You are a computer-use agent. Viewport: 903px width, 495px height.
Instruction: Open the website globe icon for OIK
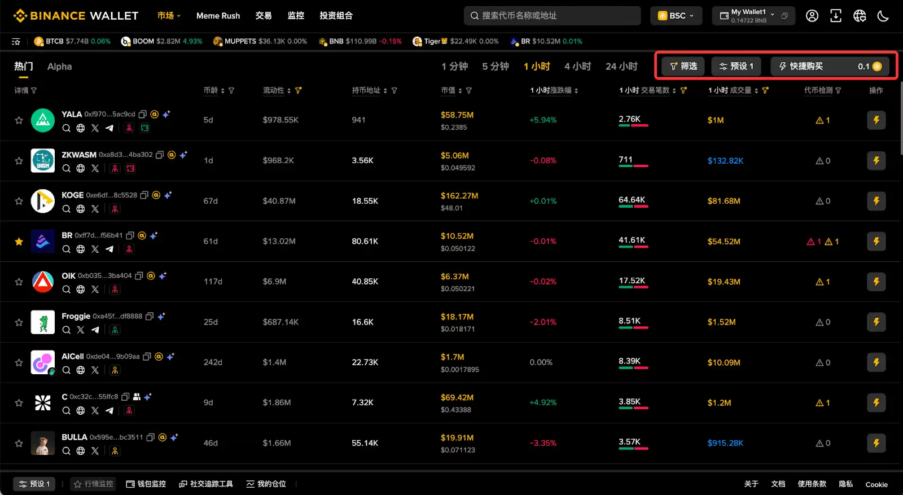point(81,290)
